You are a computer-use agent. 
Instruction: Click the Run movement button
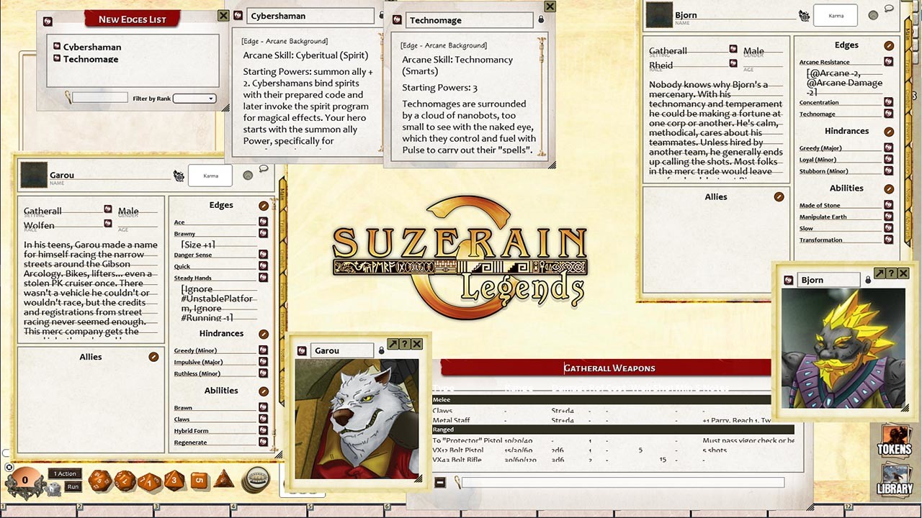click(73, 487)
